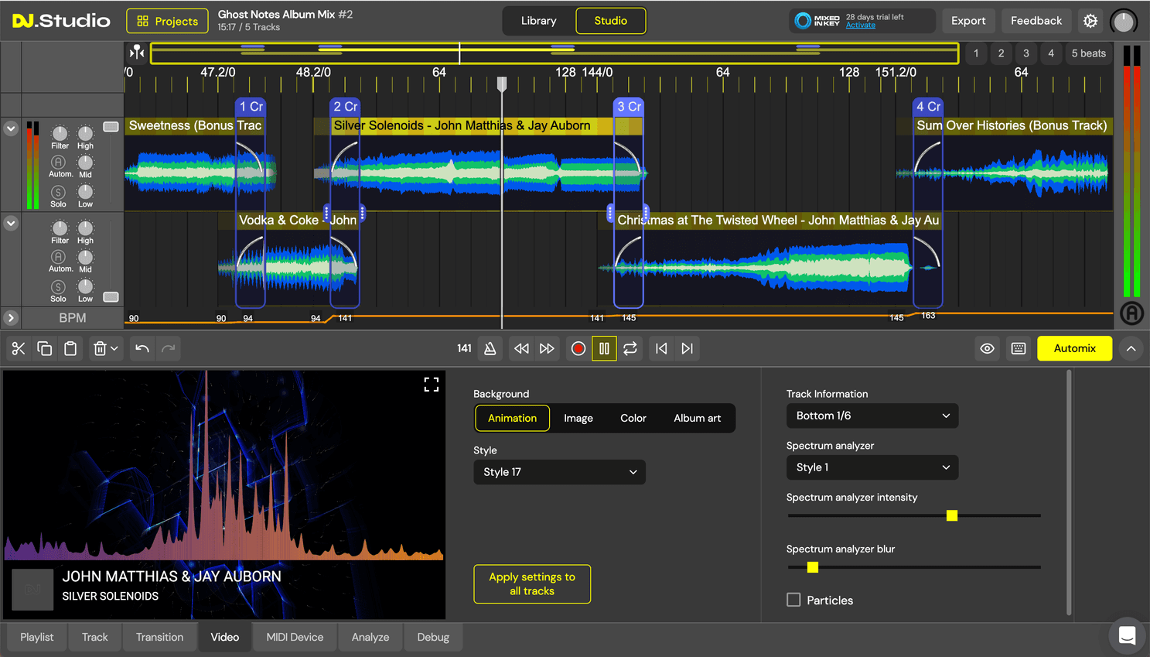Select the scissors cut tool
The height and width of the screenshot is (657, 1150).
[19, 349]
